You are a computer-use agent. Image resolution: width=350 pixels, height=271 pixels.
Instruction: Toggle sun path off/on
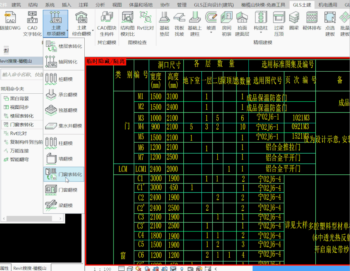[139, 269]
